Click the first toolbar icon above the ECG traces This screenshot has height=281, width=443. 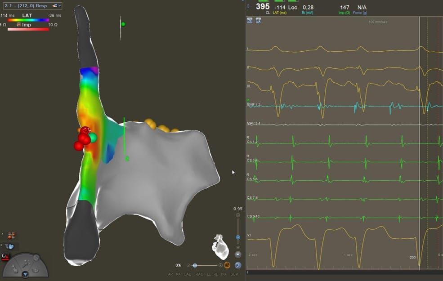250,20
